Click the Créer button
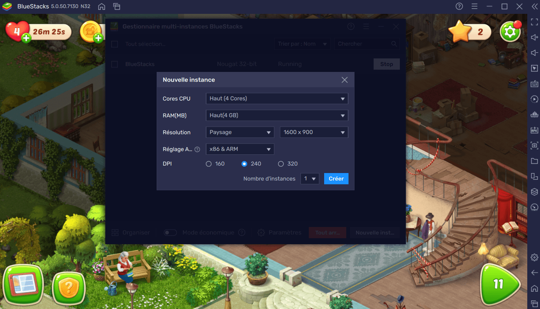Screen dimensions: 540x309 (336, 179)
